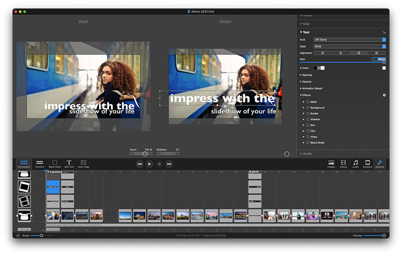Click the Volume slider knob
The width and height of the screenshot is (402, 255).
[384, 235]
